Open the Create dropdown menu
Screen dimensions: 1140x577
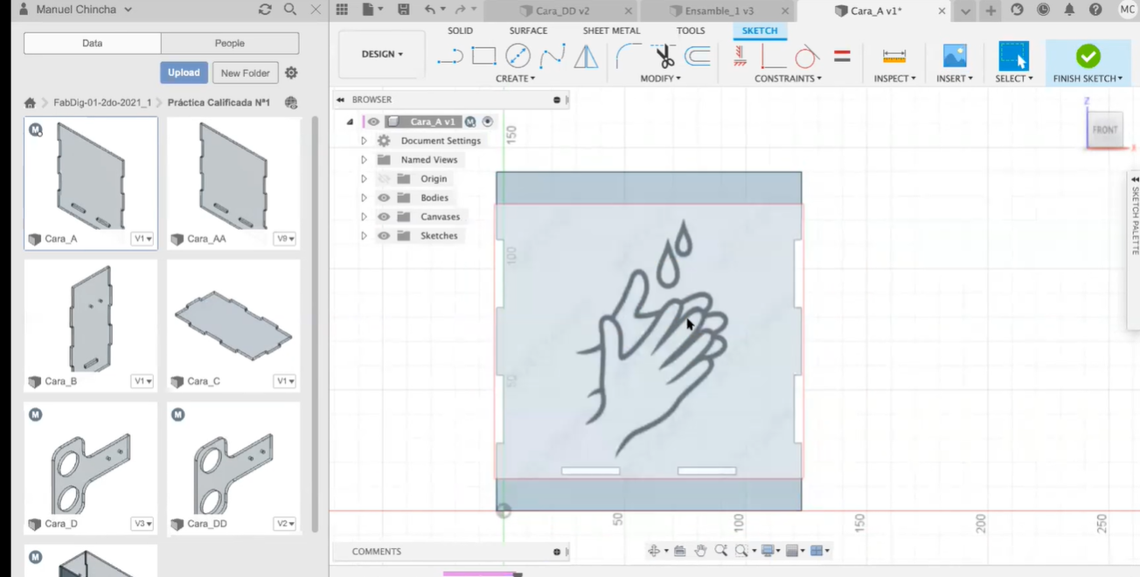pyautogui.click(x=515, y=78)
